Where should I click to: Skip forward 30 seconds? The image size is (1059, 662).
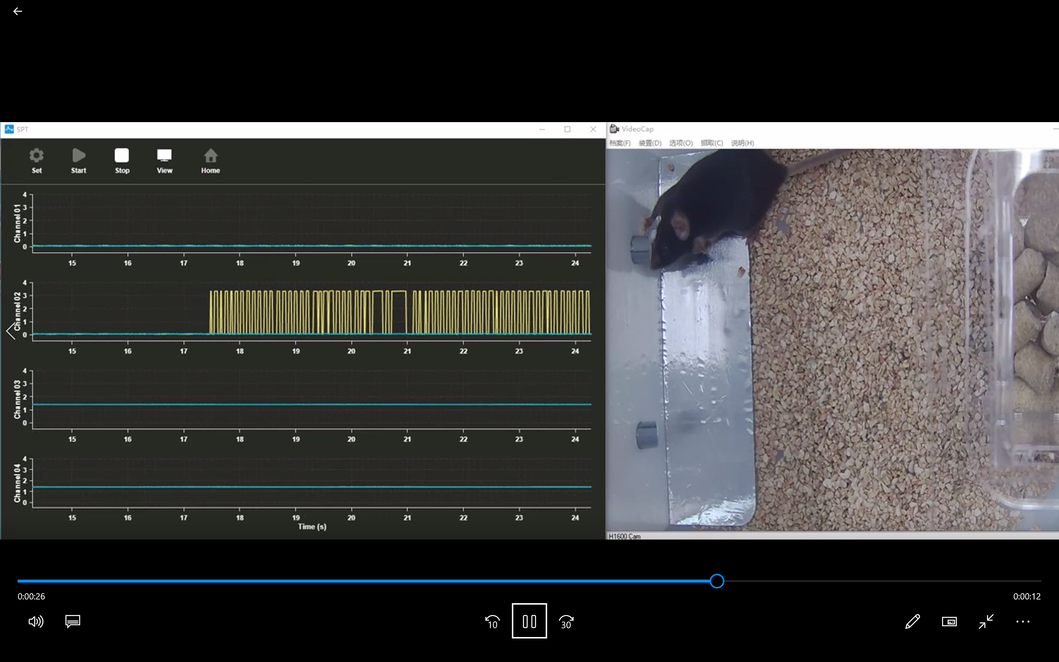click(x=566, y=621)
